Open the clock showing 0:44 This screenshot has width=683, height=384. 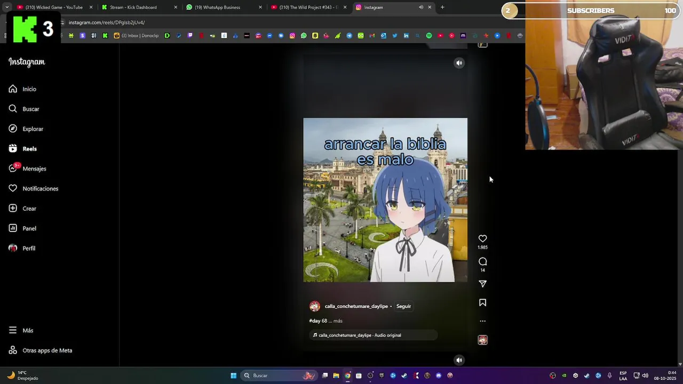665,375
